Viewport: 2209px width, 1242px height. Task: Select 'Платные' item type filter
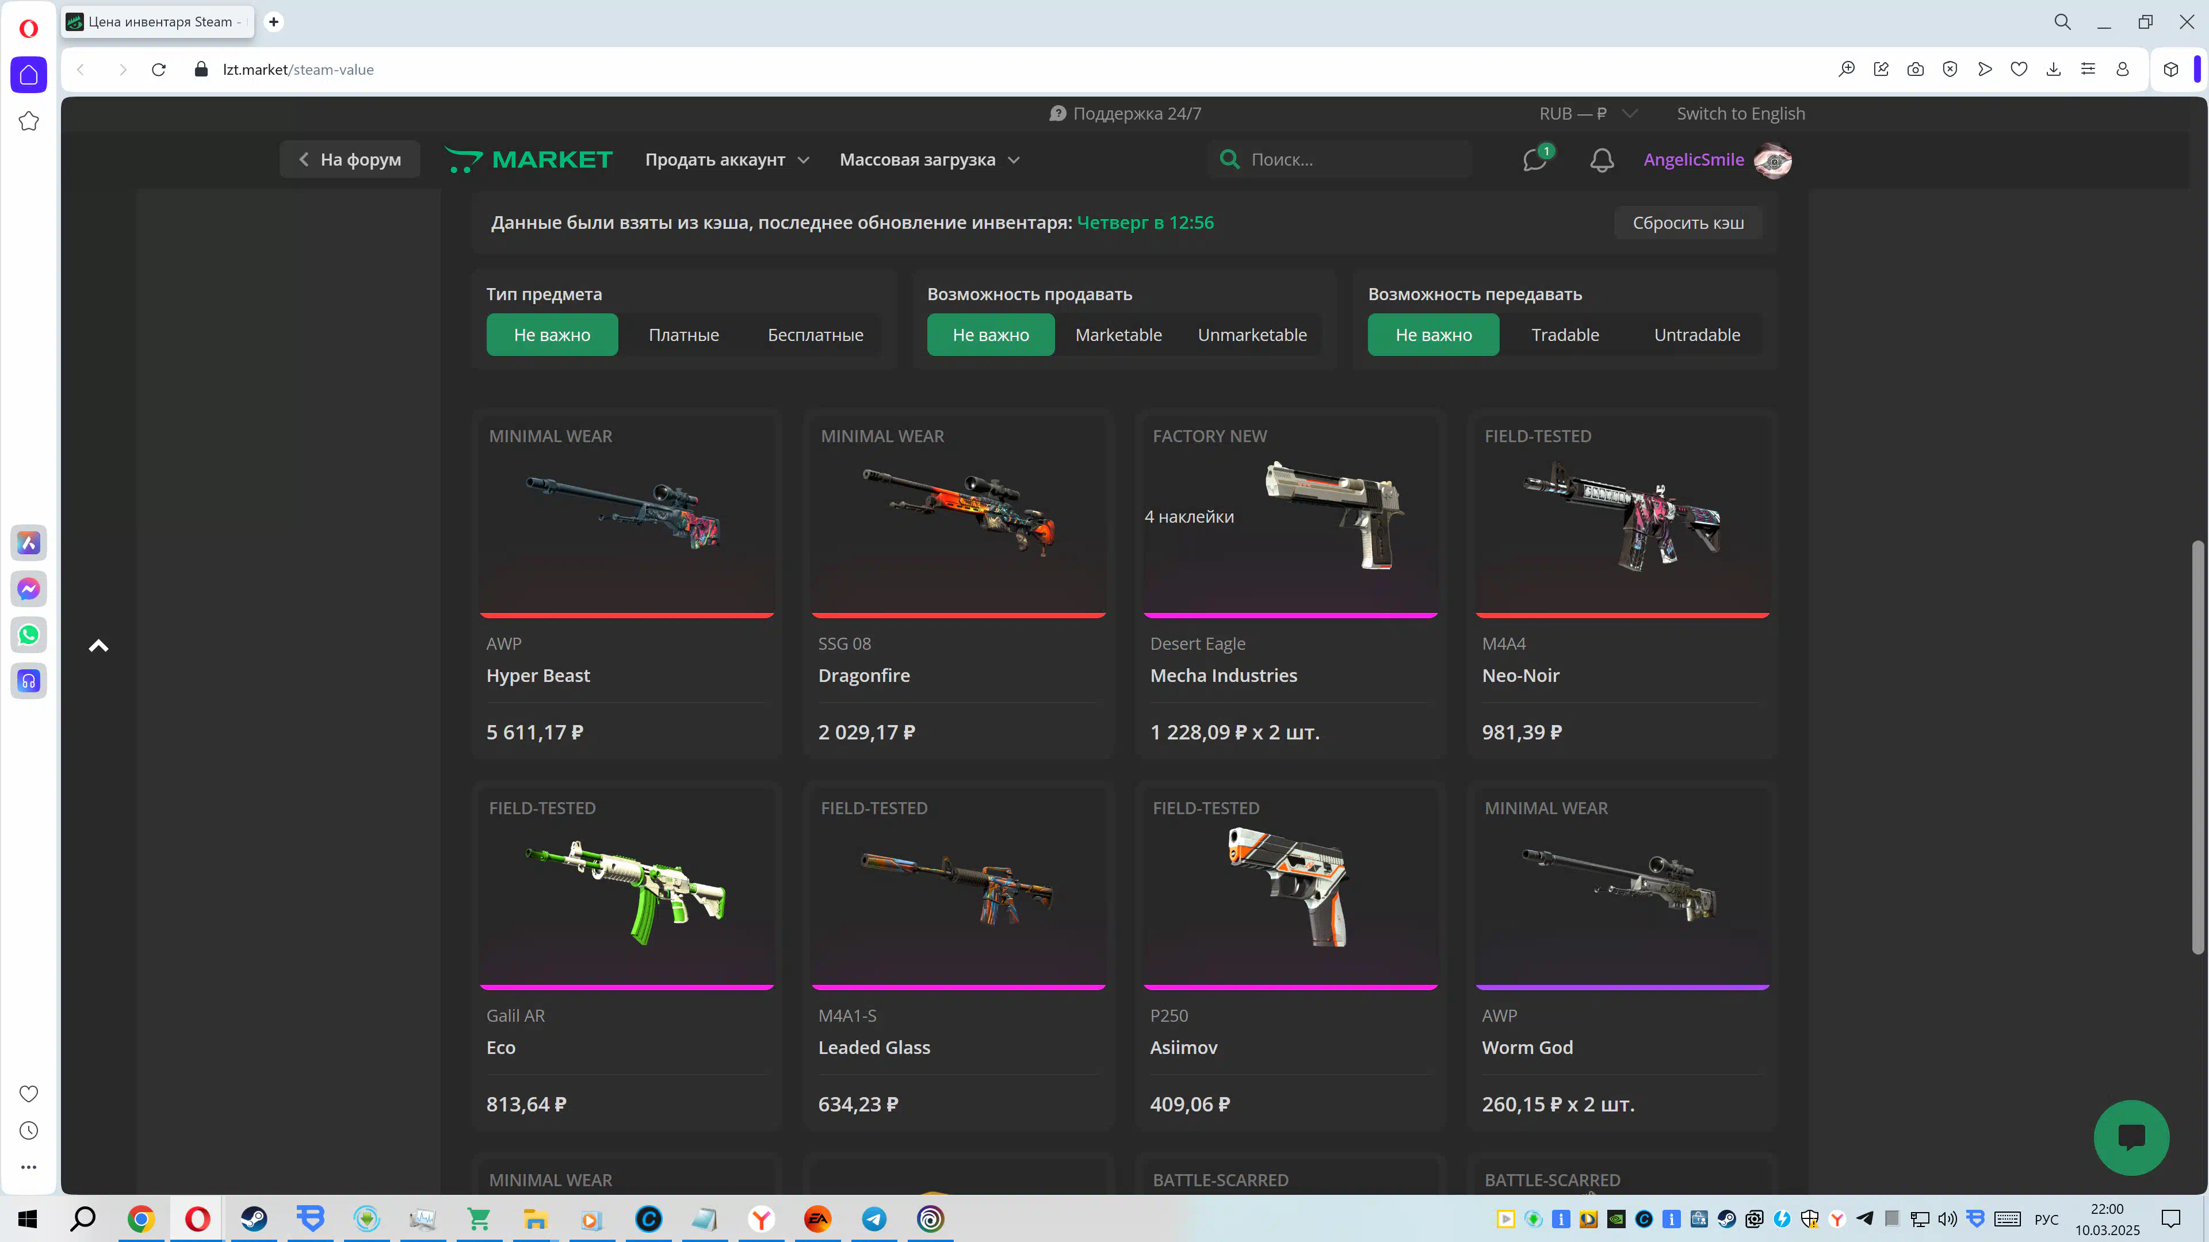click(683, 335)
